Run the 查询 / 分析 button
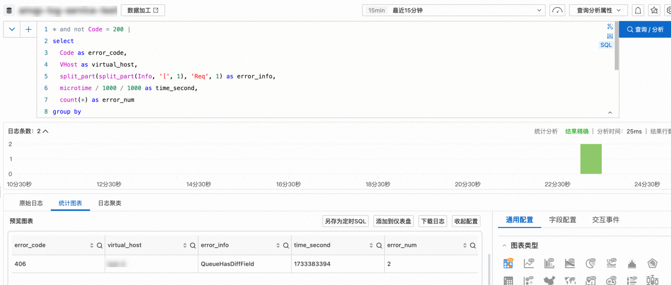 coord(645,30)
